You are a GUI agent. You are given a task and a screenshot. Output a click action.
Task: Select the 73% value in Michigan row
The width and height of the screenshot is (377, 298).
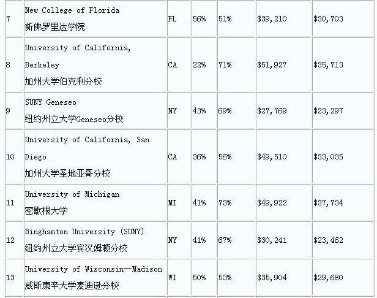[225, 203]
